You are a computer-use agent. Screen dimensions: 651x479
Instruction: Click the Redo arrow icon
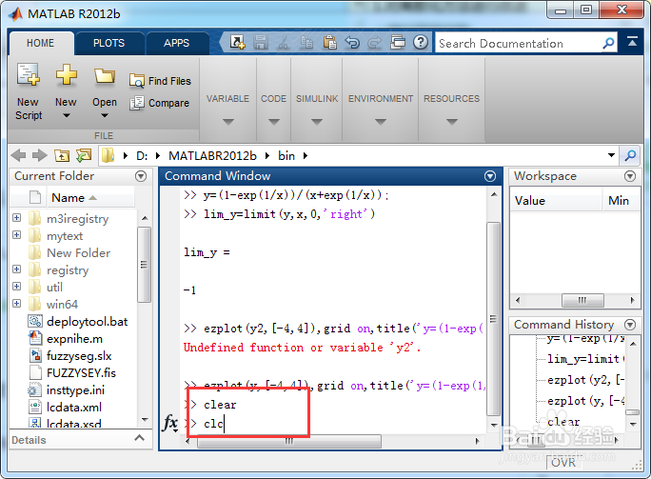click(x=375, y=42)
